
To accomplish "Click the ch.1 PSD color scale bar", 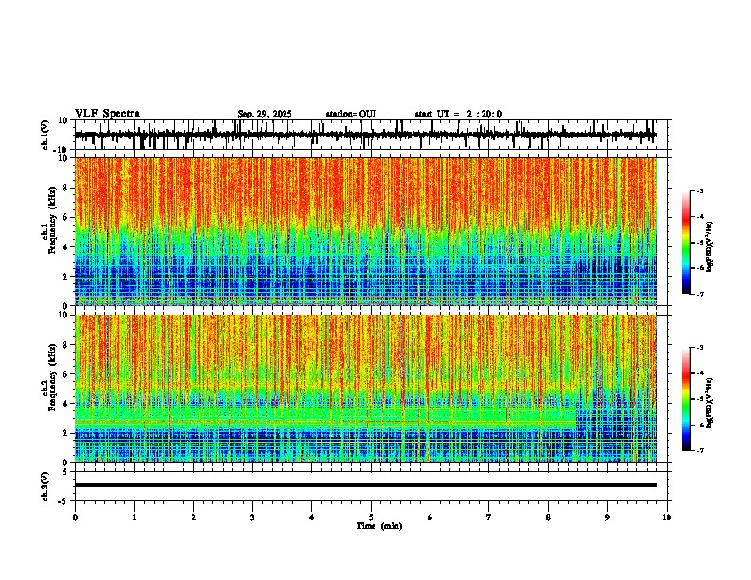I will click(687, 243).
